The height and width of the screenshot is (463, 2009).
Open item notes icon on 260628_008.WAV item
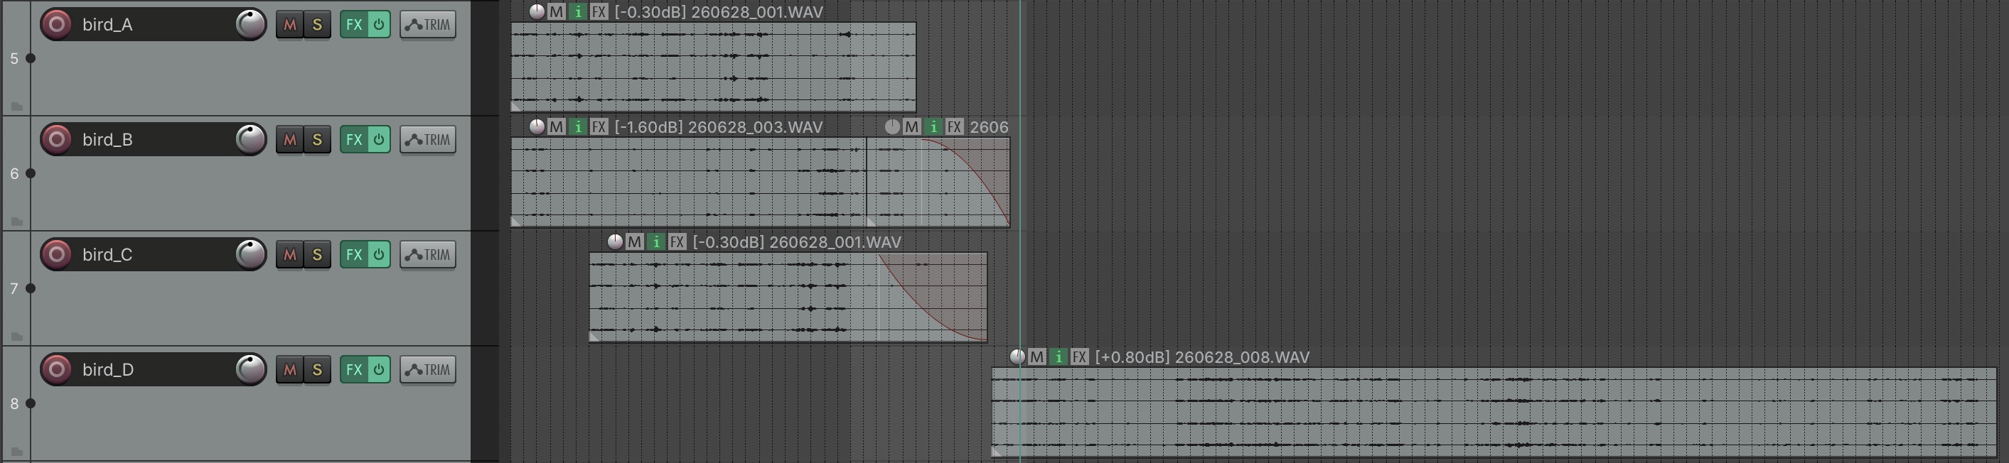1059,357
